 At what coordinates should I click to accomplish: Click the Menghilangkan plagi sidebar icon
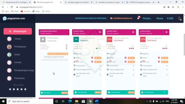point(9,70)
